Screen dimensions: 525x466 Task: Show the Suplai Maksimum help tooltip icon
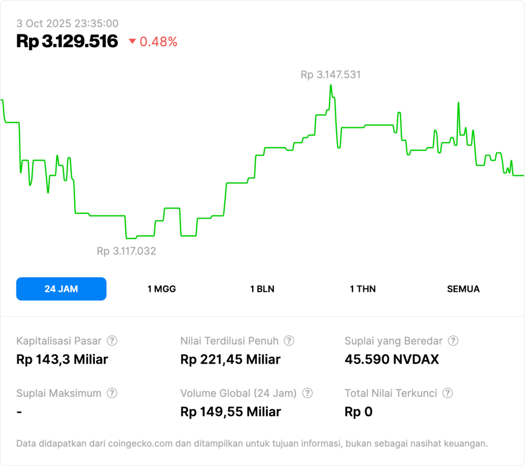(112, 393)
